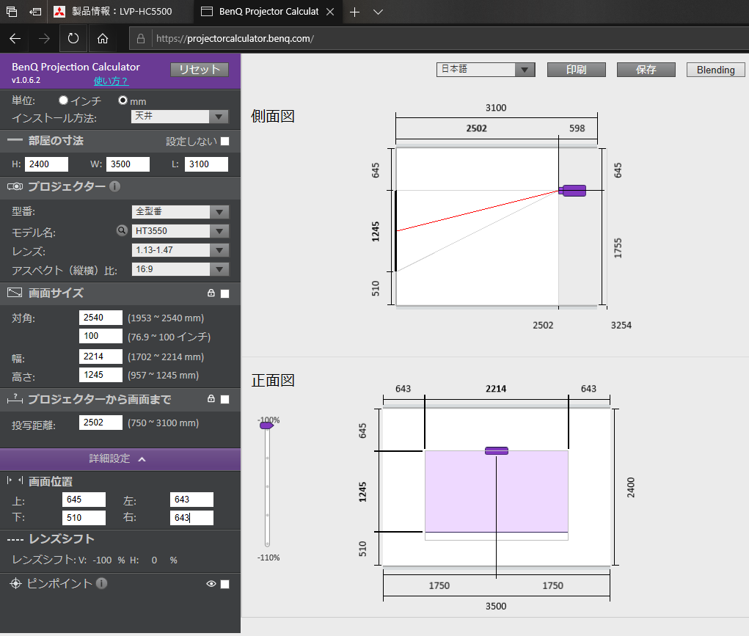Click the pinpoint info icon
The height and width of the screenshot is (636, 749).
tap(101, 583)
